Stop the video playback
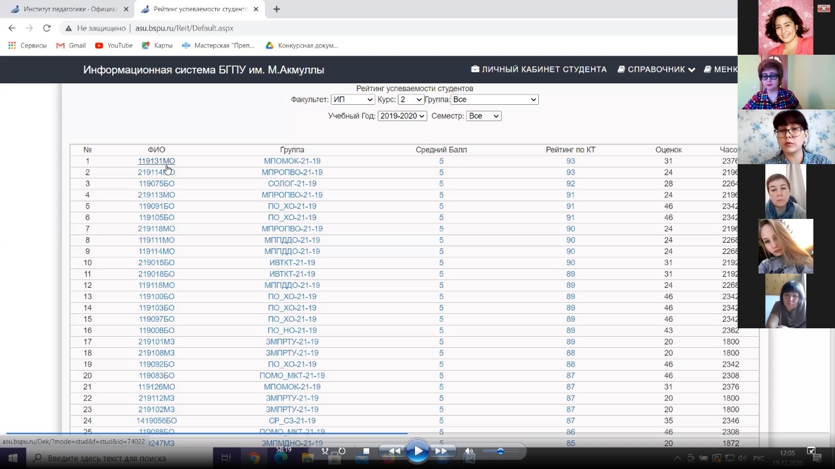The width and height of the screenshot is (835, 469). [x=366, y=451]
